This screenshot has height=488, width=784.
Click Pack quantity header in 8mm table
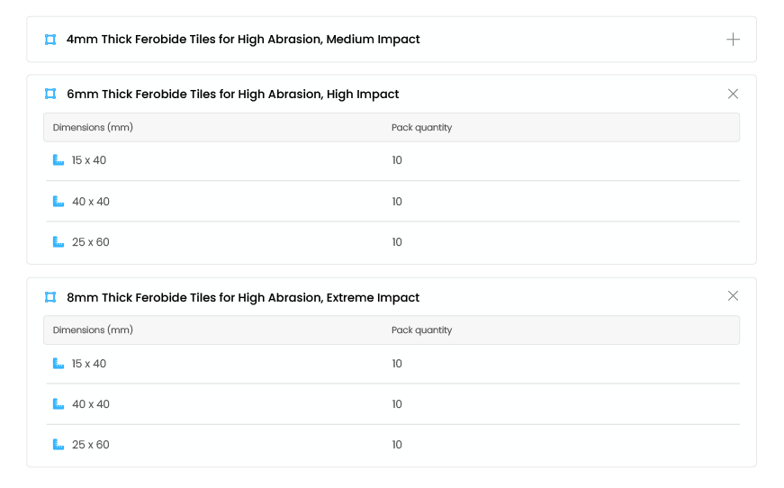[x=421, y=330]
